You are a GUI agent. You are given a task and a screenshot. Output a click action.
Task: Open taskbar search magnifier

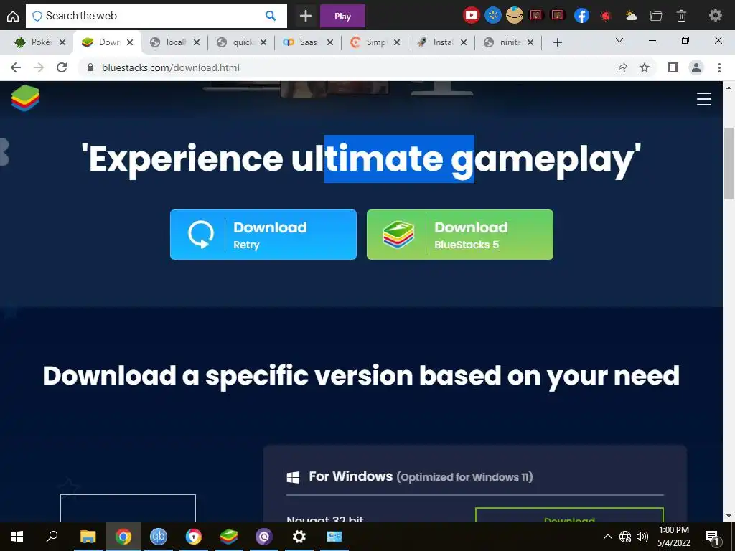coord(52,537)
